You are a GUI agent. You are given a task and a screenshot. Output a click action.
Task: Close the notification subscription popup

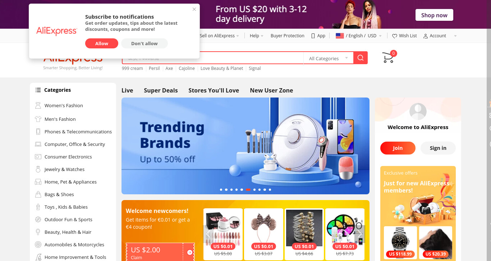pos(194,9)
